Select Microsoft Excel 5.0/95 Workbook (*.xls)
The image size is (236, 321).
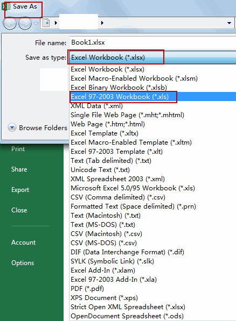click(x=153, y=188)
